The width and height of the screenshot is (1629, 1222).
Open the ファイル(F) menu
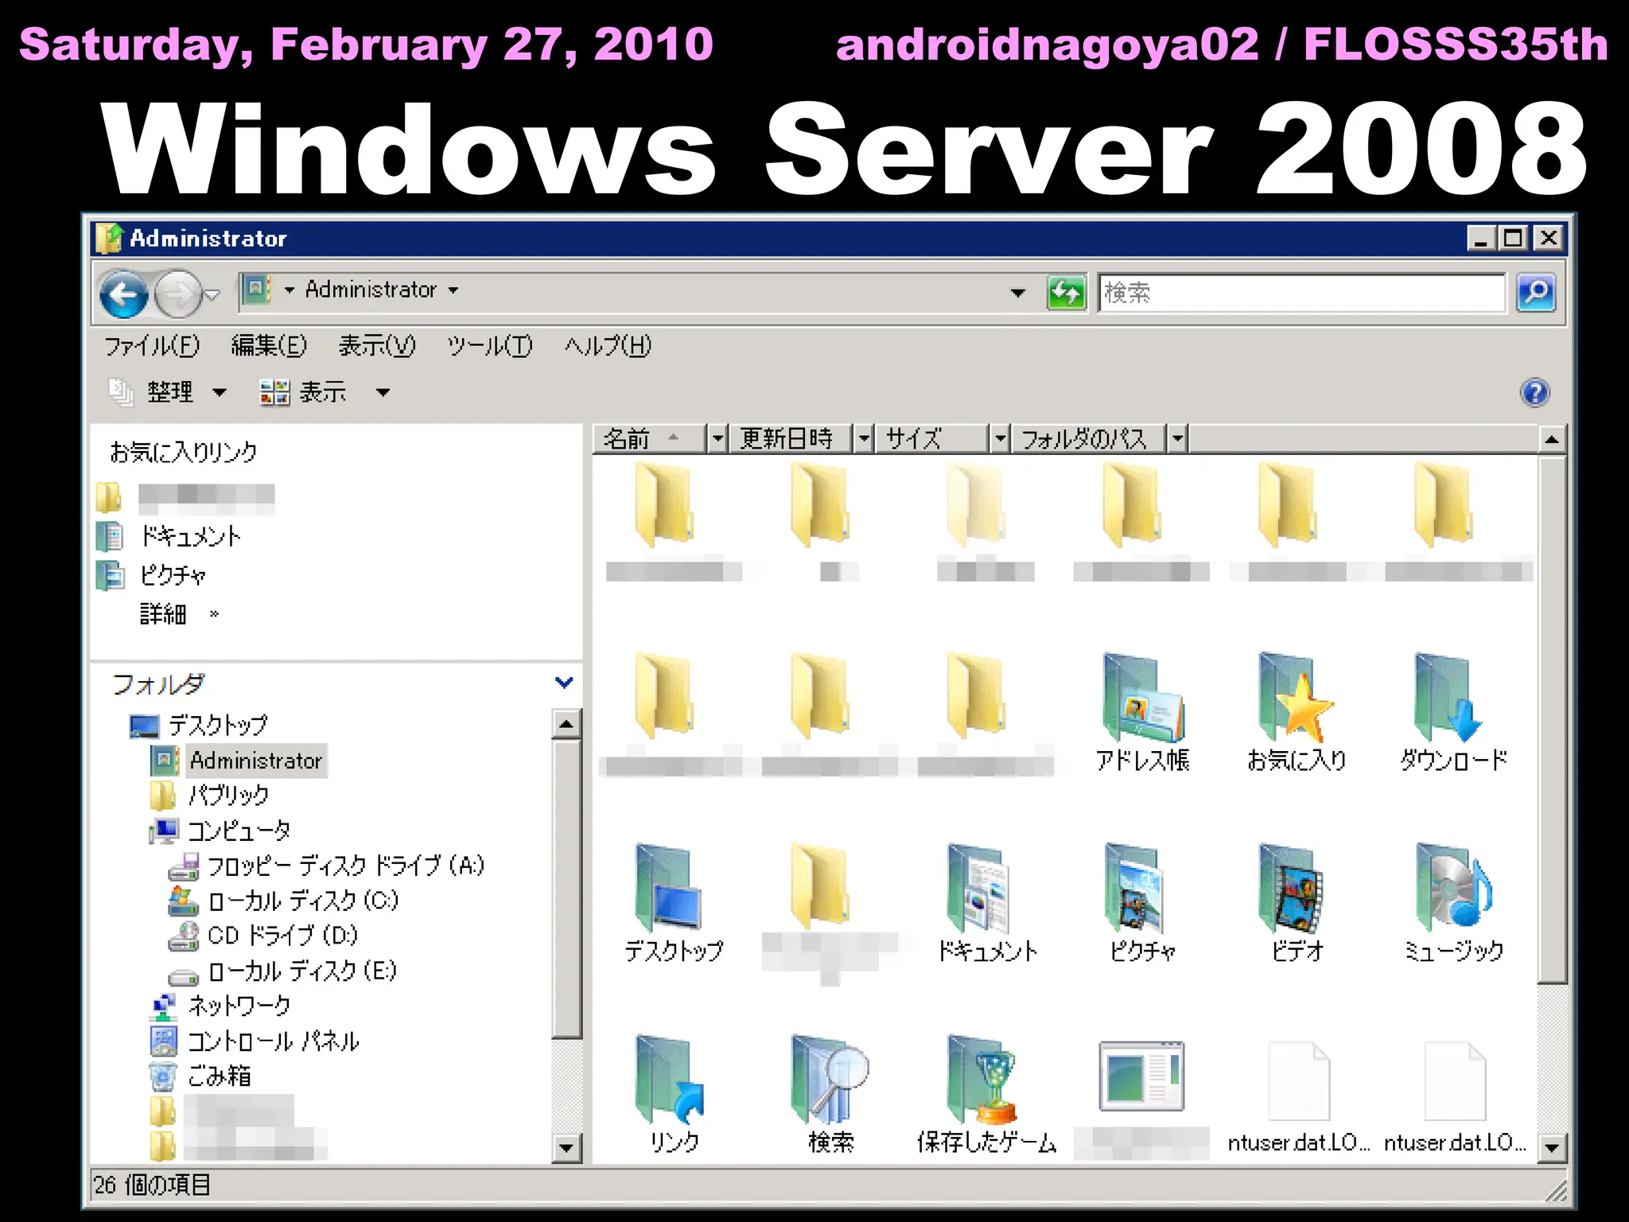(x=152, y=345)
